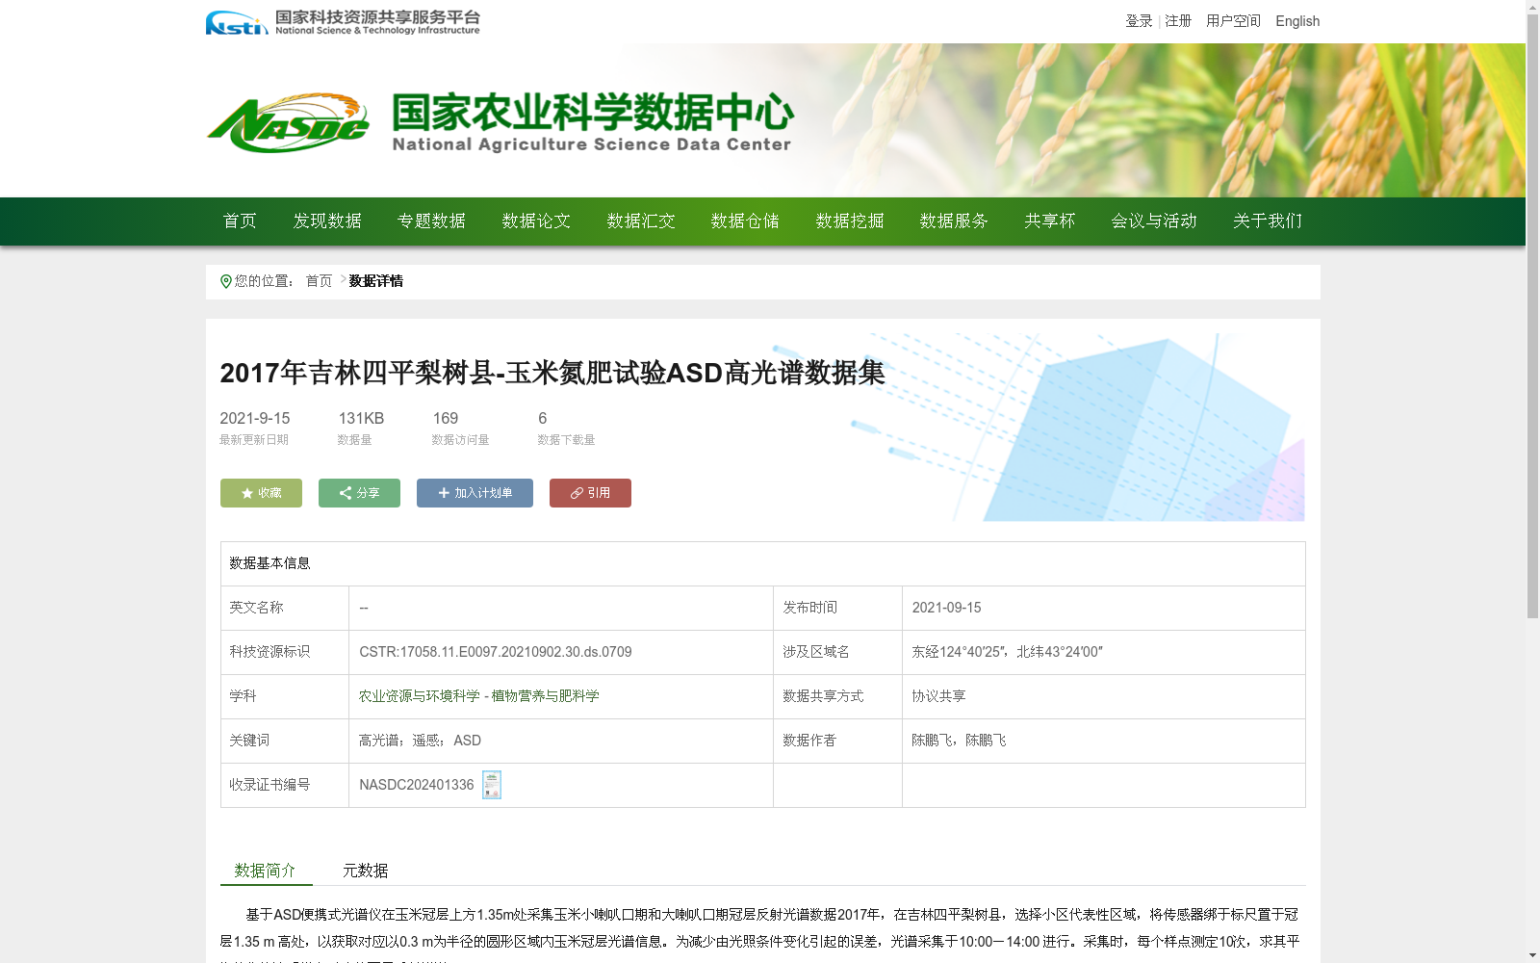
Task: Click the 东经124°40′25″ region cell
Action: pos(1103,652)
